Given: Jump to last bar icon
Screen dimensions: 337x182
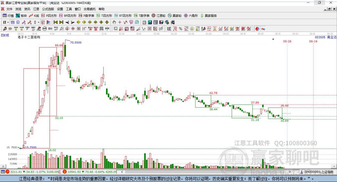Looking at the screenshot, I should 61,22.
